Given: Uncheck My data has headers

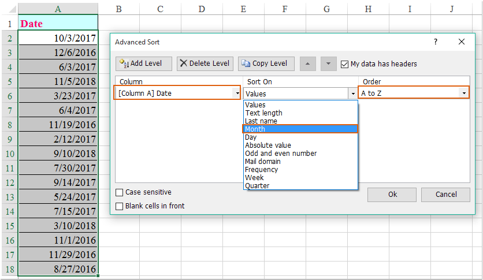Looking at the screenshot, I should 345,64.
